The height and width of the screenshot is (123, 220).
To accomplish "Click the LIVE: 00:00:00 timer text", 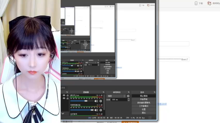I will tap(98, 118).
